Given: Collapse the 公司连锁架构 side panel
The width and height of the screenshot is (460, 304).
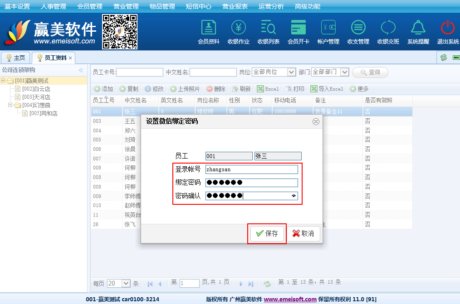Looking at the screenshot, I should point(81,70).
